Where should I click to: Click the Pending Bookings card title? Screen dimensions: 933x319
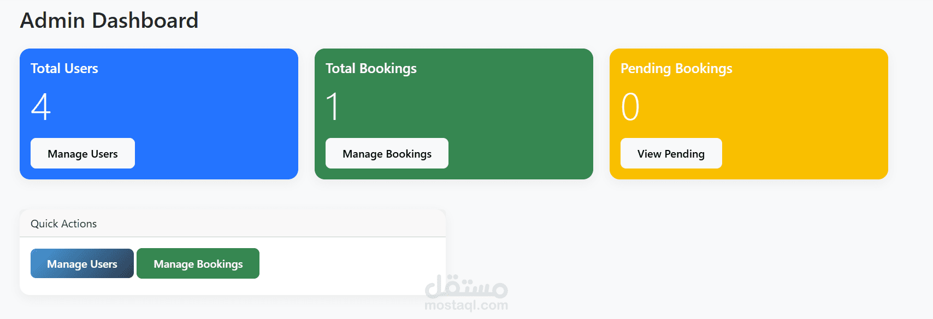tap(676, 69)
